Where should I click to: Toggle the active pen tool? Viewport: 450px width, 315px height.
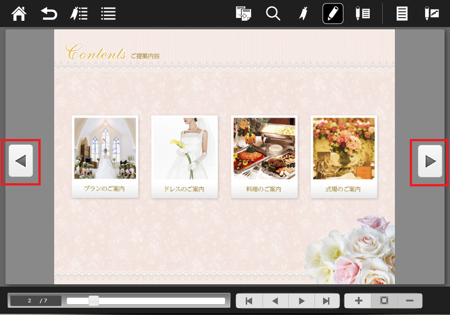pyautogui.click(x=333, y=14)
